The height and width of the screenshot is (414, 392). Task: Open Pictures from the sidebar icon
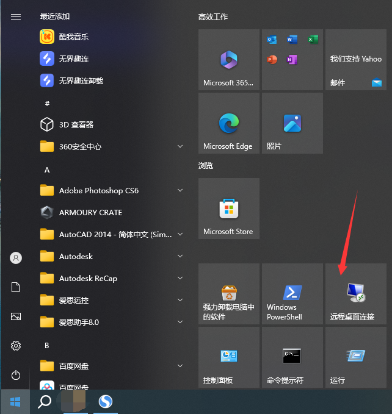(x=16, y=316)
